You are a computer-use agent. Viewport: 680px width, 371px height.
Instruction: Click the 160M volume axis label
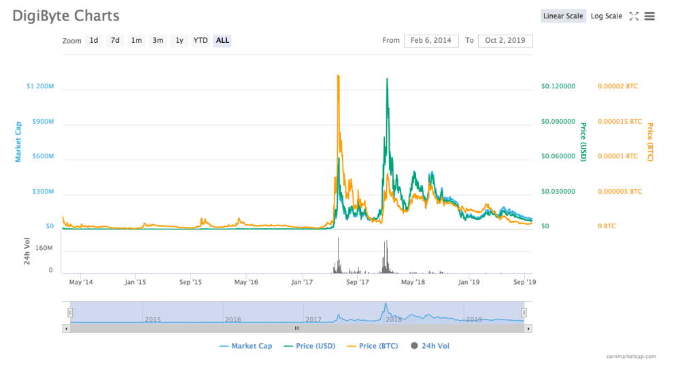click(44, 248)
